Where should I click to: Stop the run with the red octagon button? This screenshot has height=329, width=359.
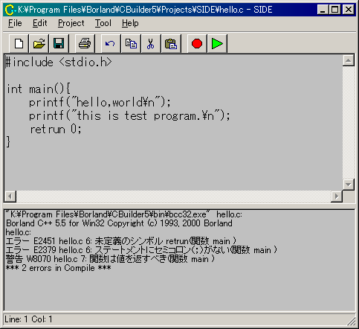tap(197, 44)
